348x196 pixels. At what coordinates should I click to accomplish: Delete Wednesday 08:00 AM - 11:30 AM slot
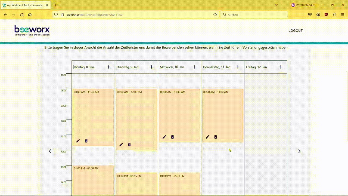pyautogui.click(x=172, y=137)
